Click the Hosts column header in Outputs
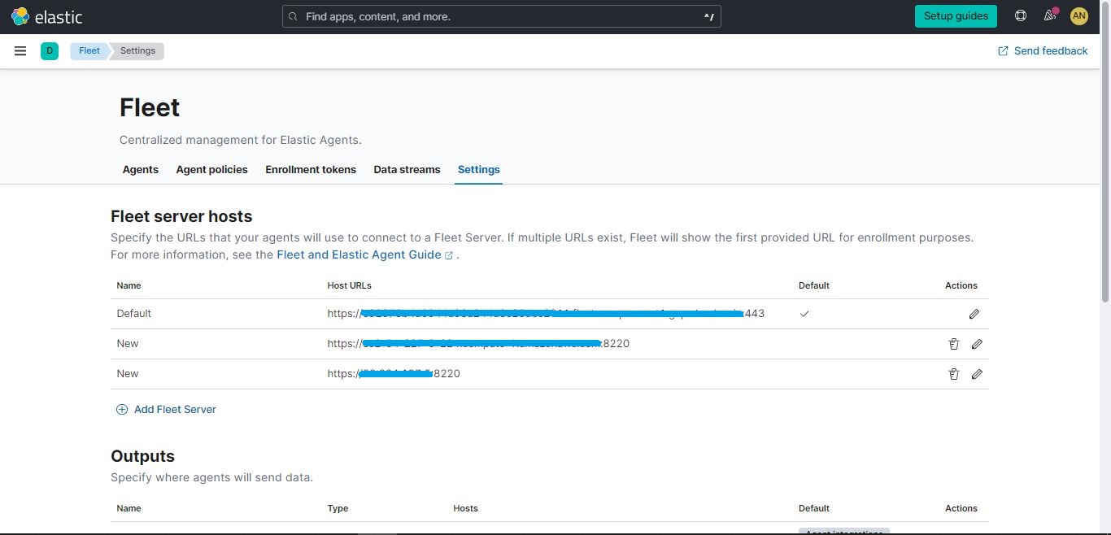 (x=466, y=508)
